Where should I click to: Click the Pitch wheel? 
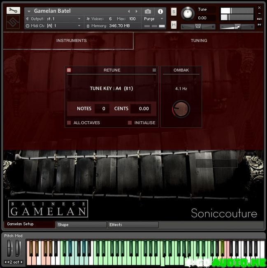pyautogui.click(x=10, y=248)
